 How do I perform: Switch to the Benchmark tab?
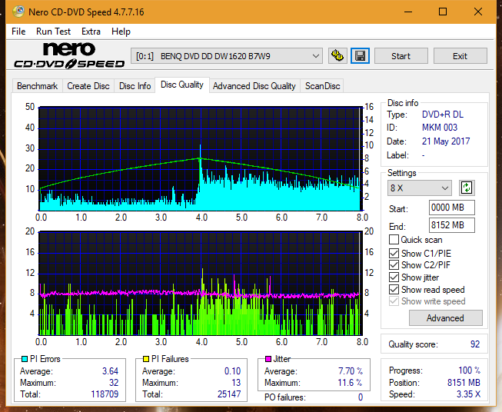(38, 86)
